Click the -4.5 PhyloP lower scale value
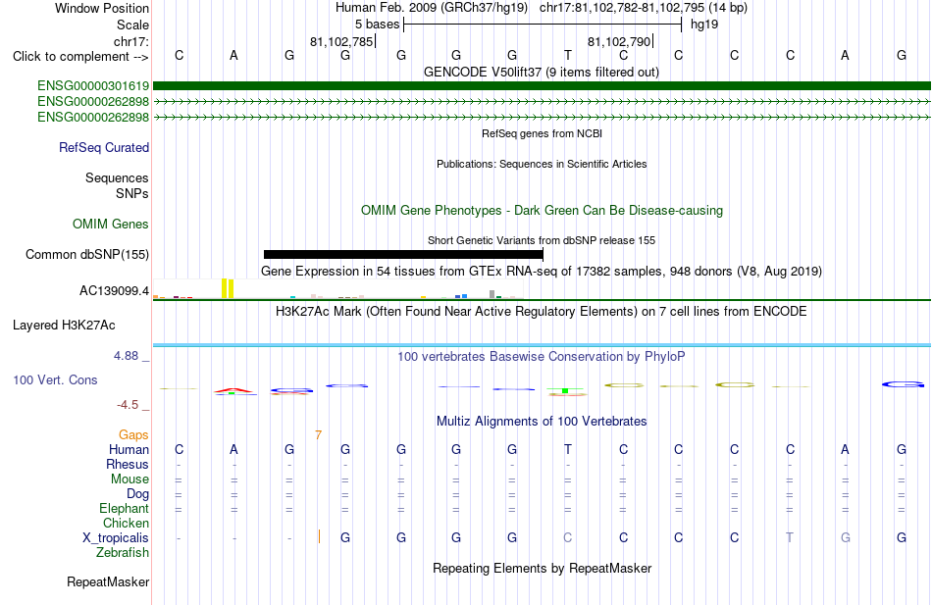Image resolution: width=932 pixels, height=605 pixels. pos(128,405)
